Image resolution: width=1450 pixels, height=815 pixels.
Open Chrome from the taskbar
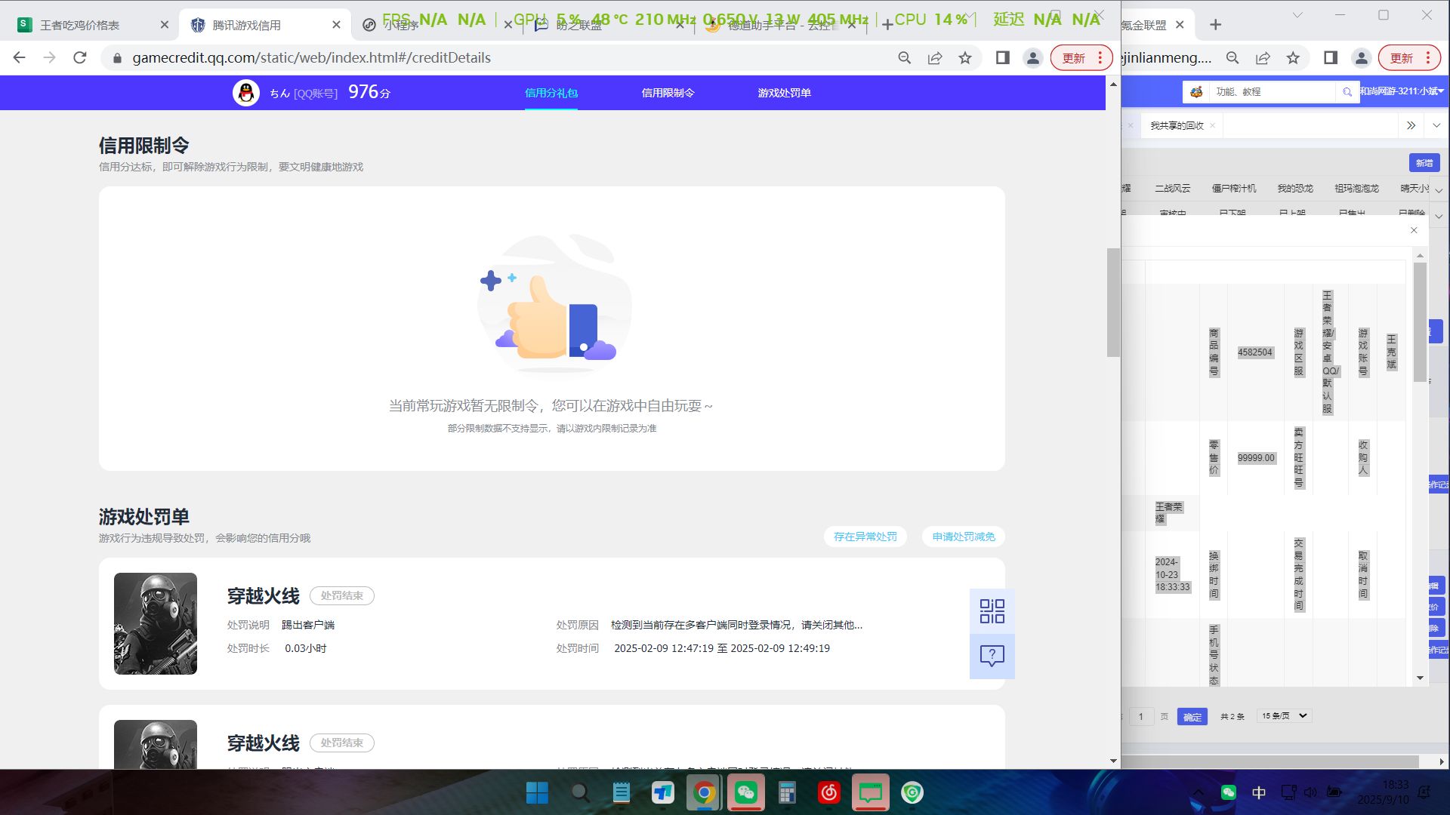click(704, 792)
